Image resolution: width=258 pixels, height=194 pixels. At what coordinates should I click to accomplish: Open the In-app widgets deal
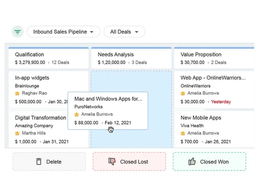(32, 78)
